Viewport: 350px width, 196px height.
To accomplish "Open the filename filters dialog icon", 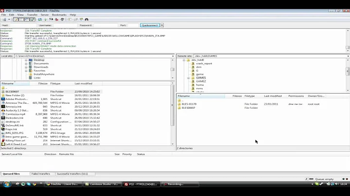I will pos(70,19).
